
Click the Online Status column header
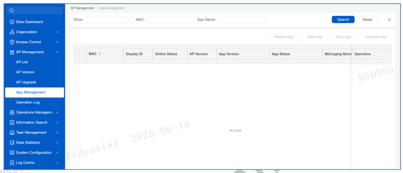point(170,54)
